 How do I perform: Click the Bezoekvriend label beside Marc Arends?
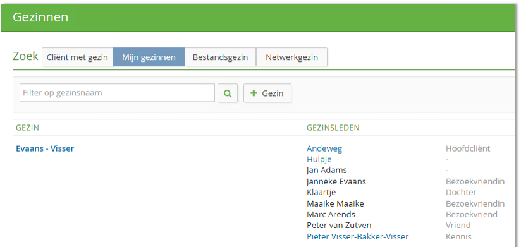coord(472,214)
